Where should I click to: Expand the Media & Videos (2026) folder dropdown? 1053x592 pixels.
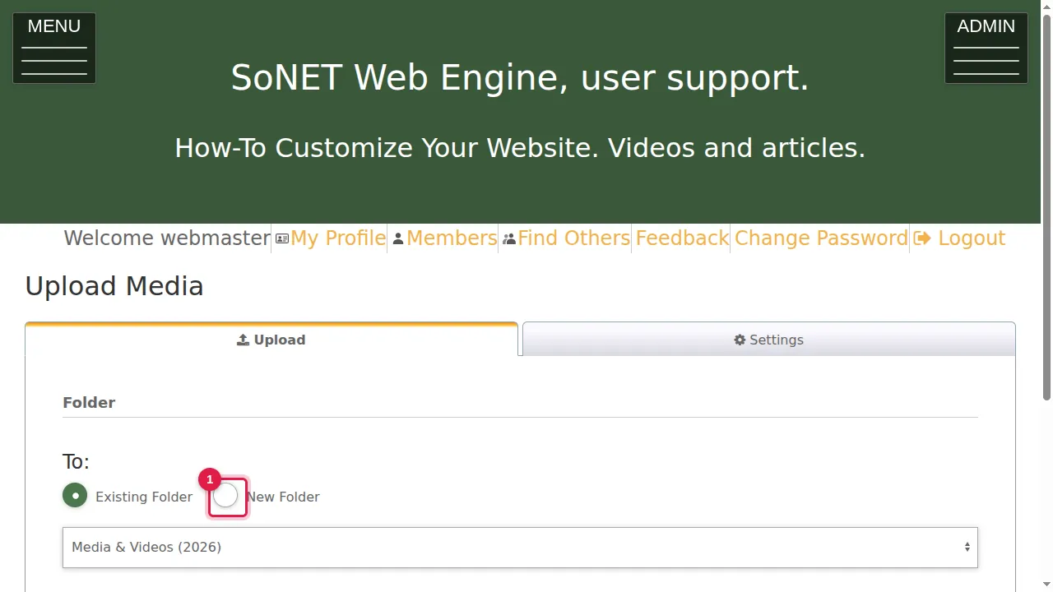pos(520,548)
